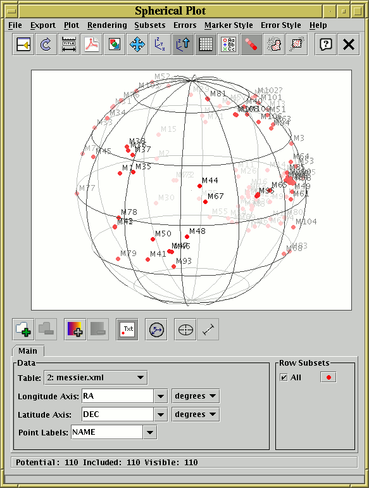The width and height of the screenshot is (369, 488).
Task: Click the Replot circular arrow icon
Action: click(x=46, y=44)
